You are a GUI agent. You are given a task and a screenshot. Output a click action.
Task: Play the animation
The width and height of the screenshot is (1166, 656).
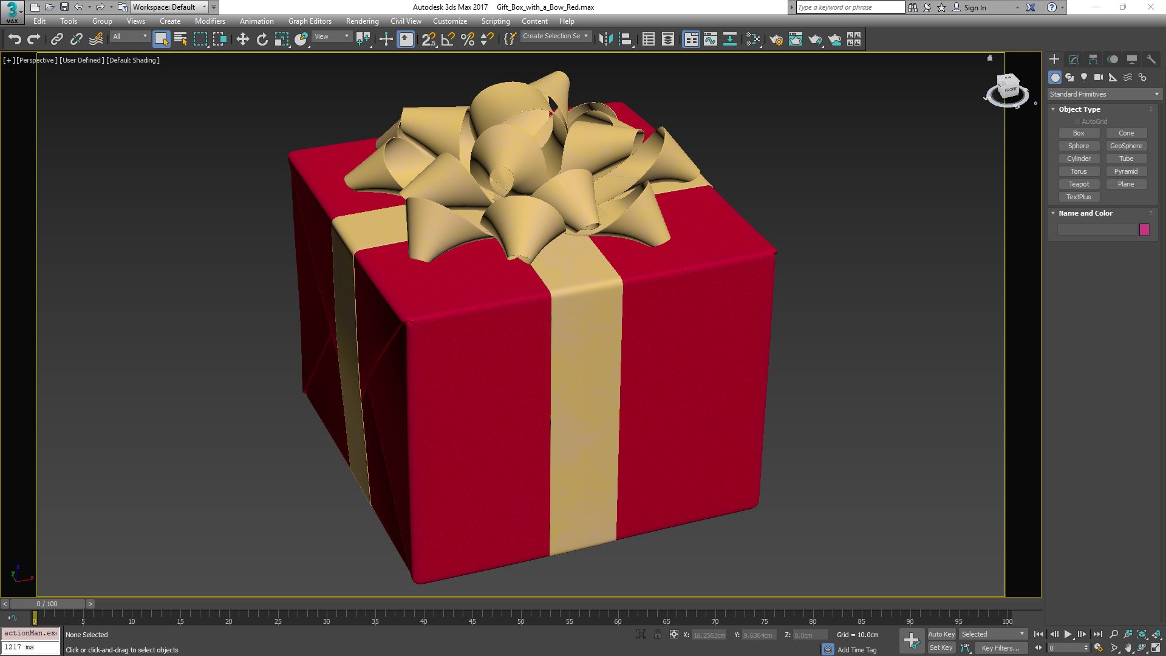(1068, 634)
